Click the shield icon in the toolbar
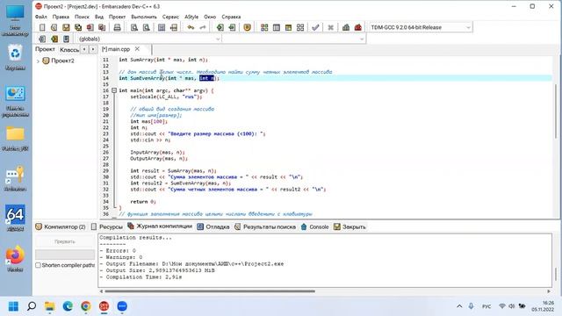The height and width of the screenshot is (316, 562). click(247, 27)
